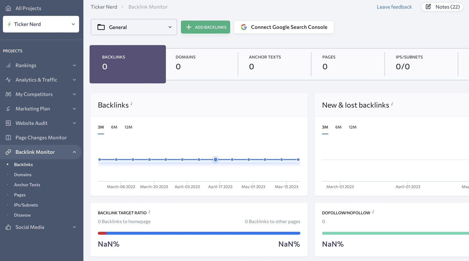Click '0 Backlinks to other pages' text

(272, 221)
